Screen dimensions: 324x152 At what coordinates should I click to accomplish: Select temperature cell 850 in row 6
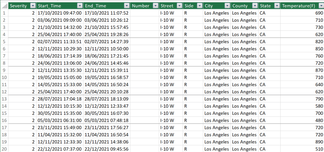pyautogui.click(x=302, y=49)
